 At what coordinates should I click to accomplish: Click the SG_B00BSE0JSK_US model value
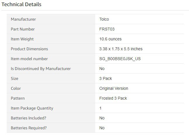[120, 59]
